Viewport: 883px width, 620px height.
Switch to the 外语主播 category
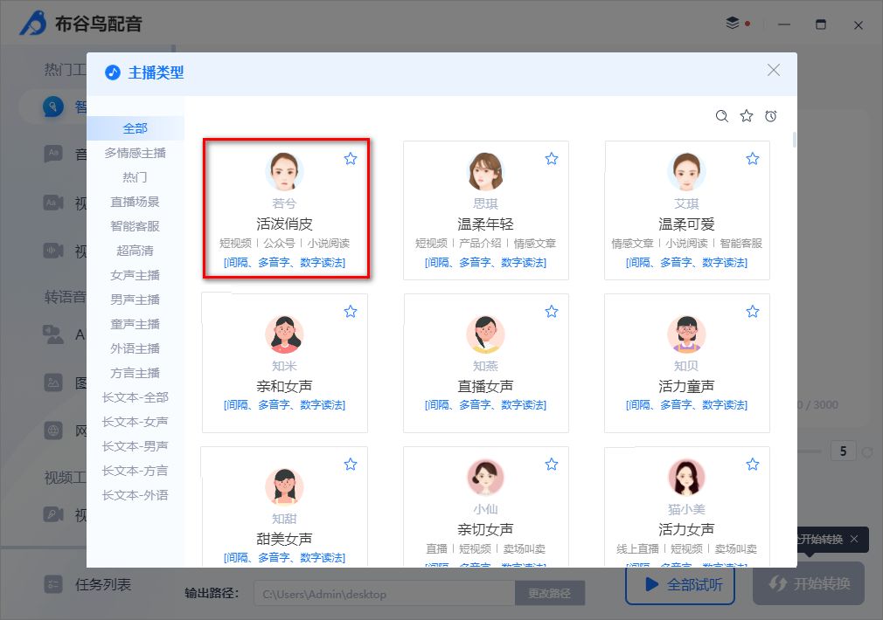click(x=136, y=348)
